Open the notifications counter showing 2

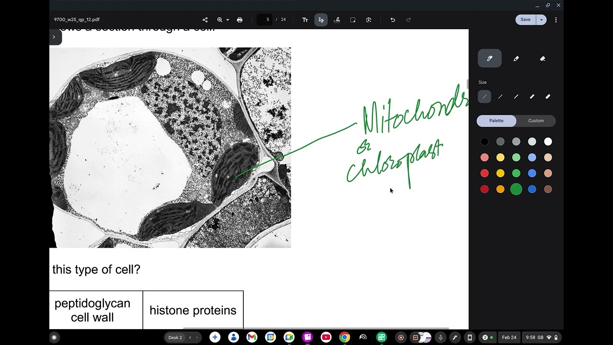click(x=488, y=337)
